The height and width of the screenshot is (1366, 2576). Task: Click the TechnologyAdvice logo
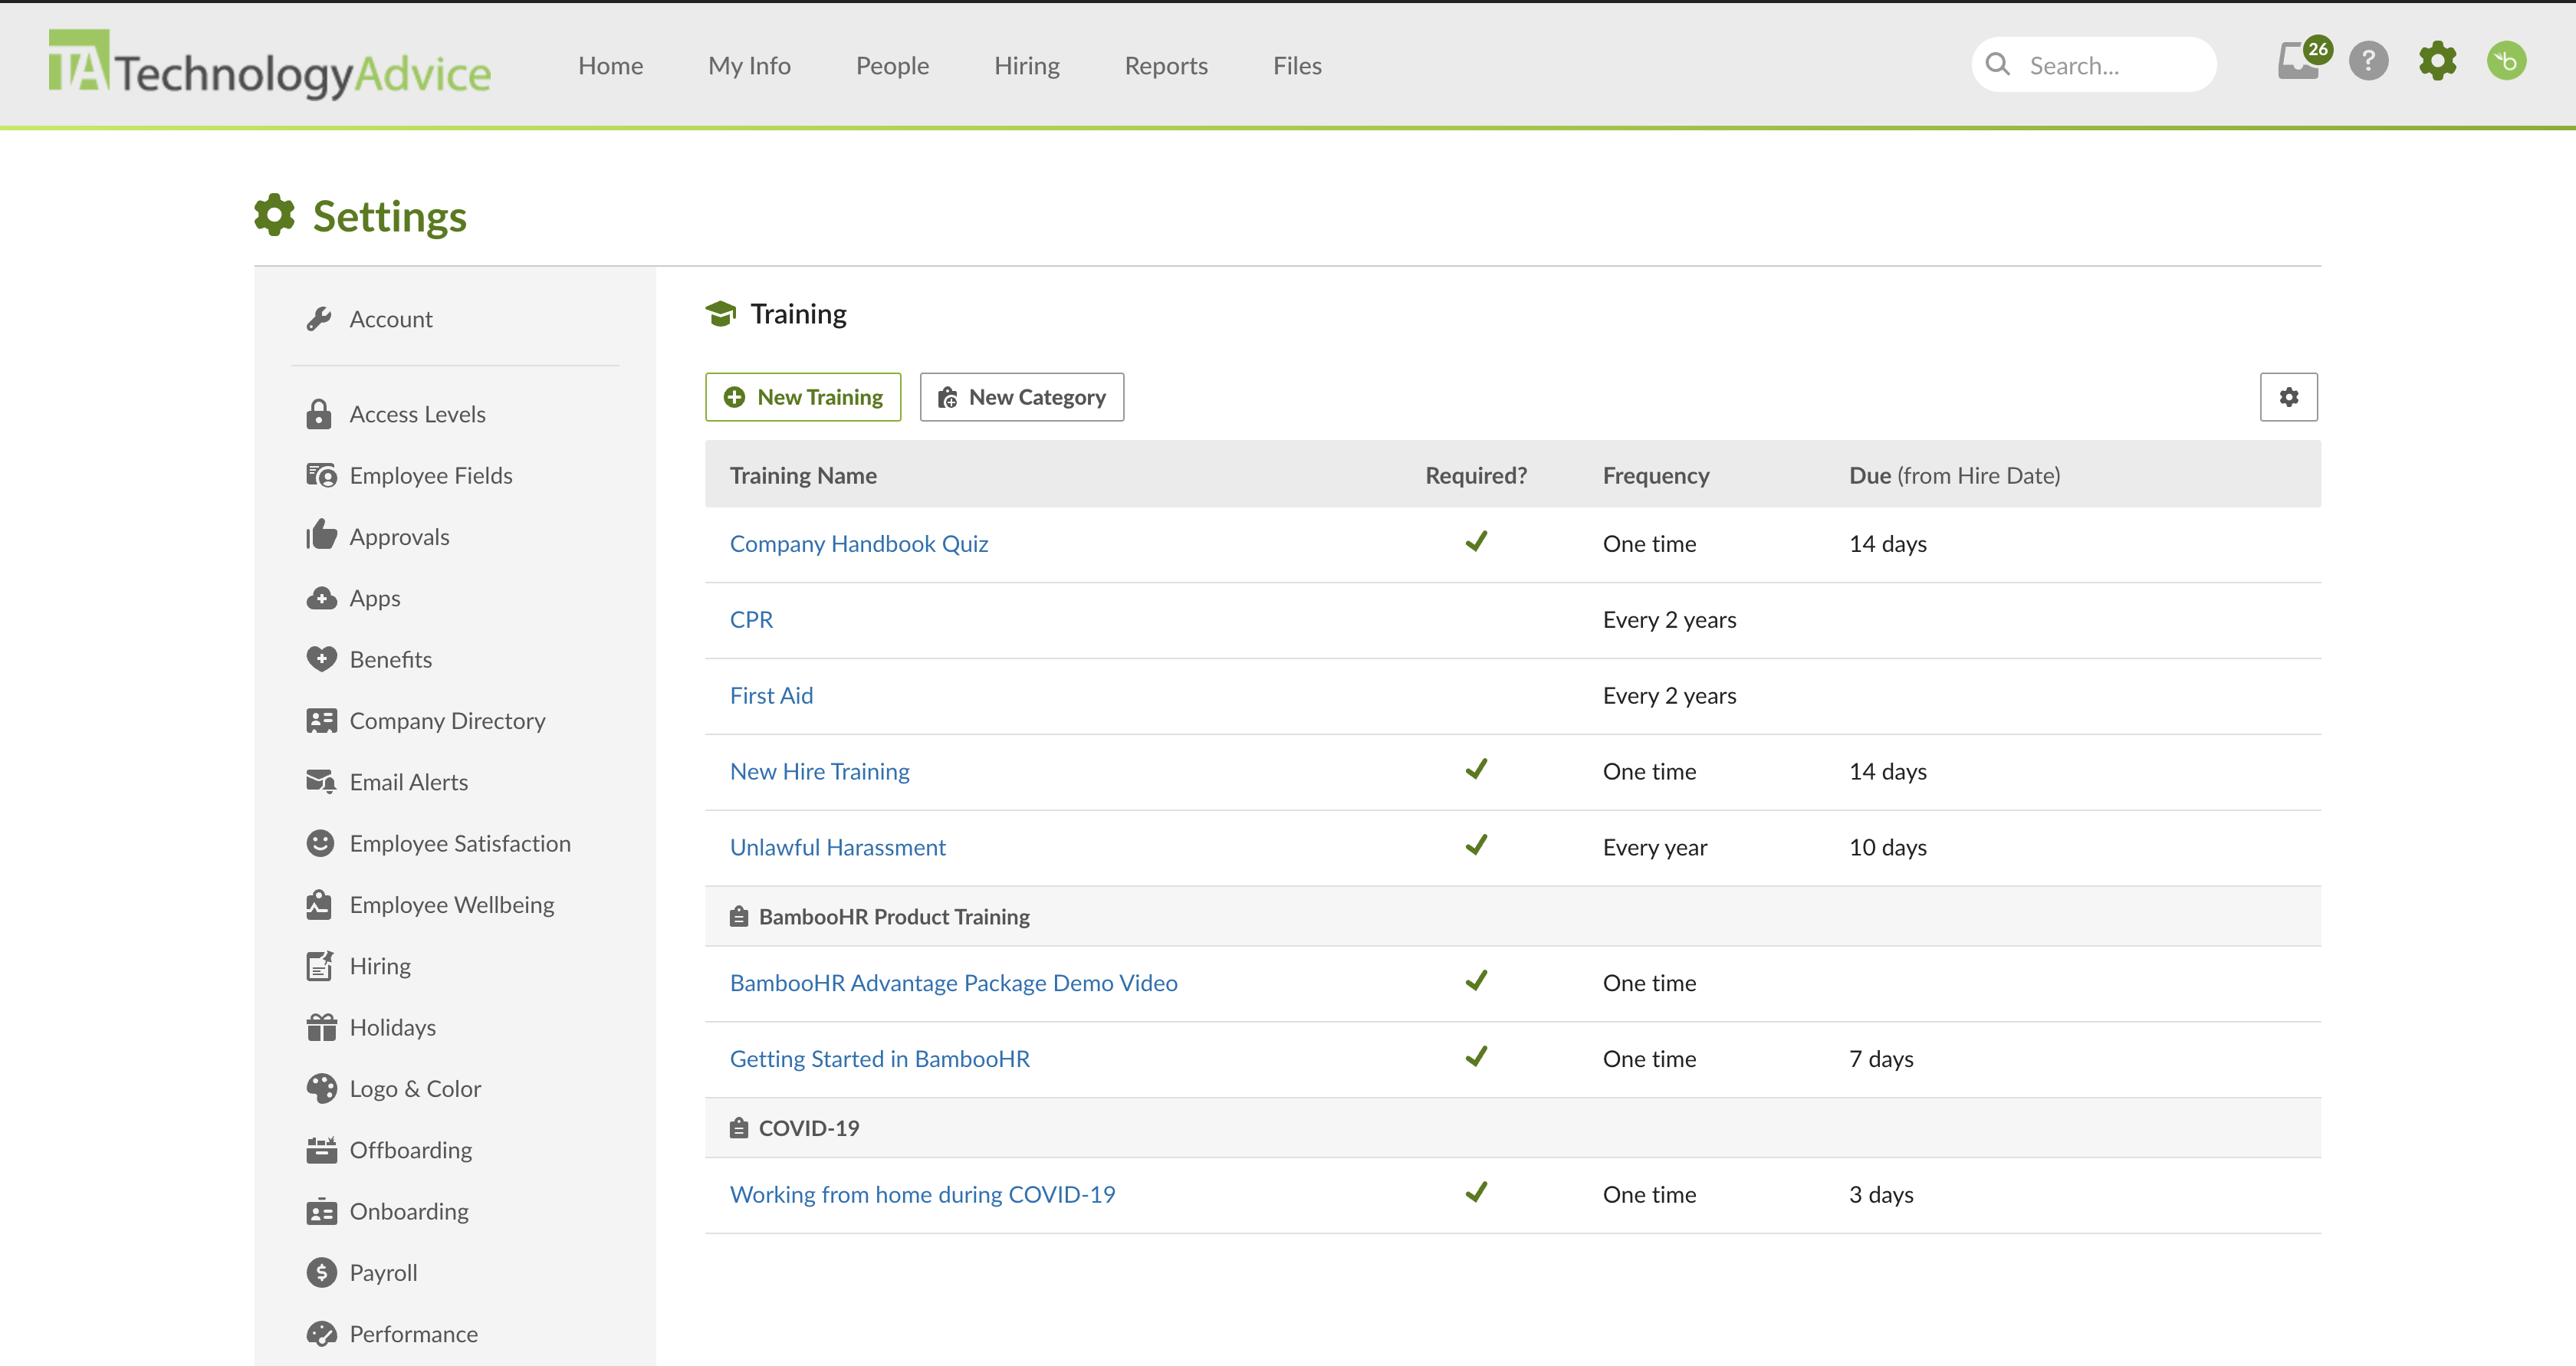pyautogui.click(x=270, y=64)
